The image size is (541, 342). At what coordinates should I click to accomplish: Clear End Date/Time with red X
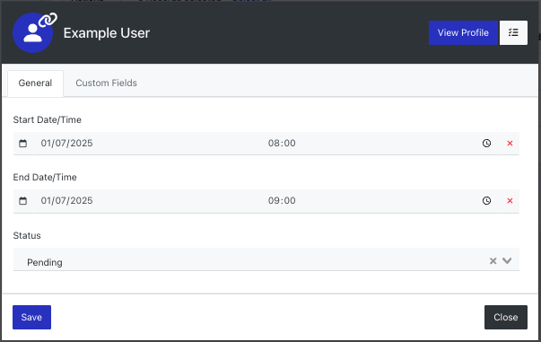[x=510, y=200]
